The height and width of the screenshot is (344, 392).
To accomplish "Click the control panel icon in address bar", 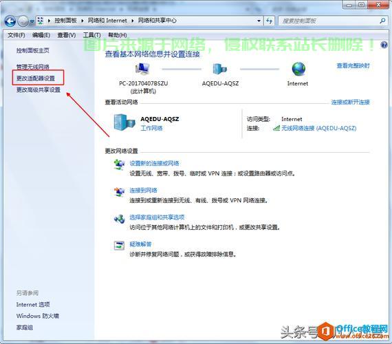I will pos(41,21).
